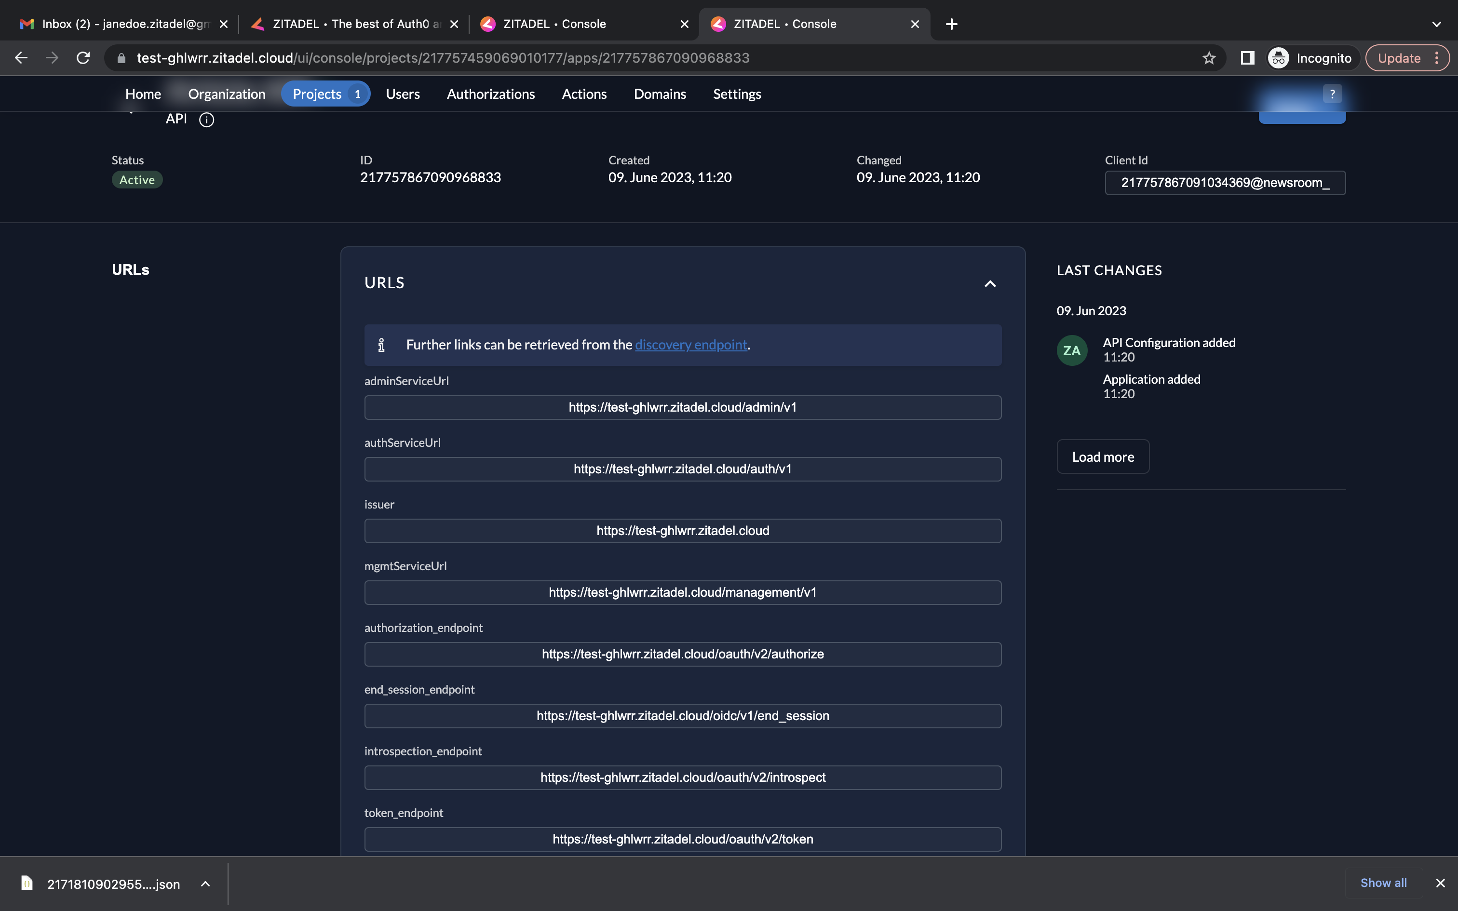Copy the Client Id value field
Image resolution: width=1458 pixels, height=911 pixels.
(x=1225, y=183)
